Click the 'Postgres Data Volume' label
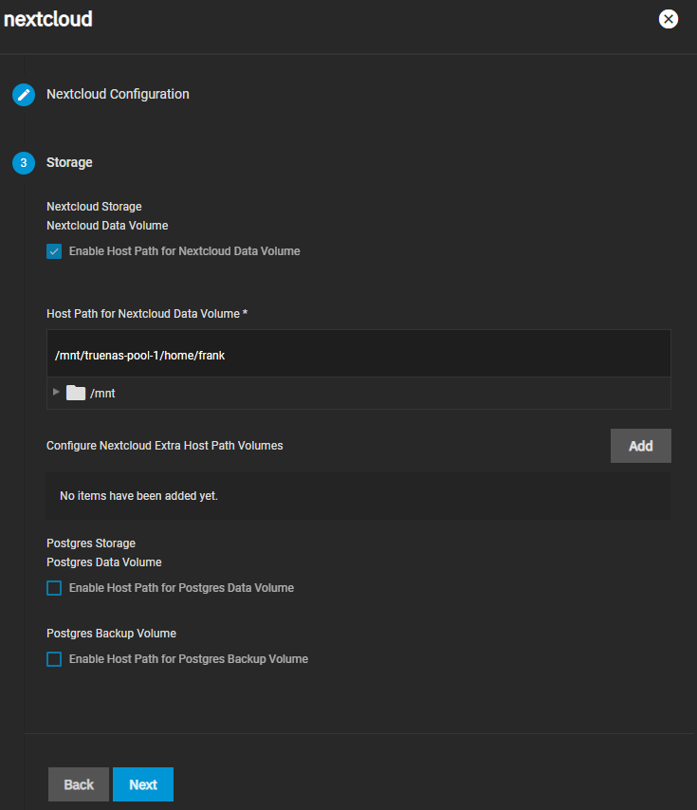This screenshot has width=697, height=810. pyautogui.click(x=103, y=562)
